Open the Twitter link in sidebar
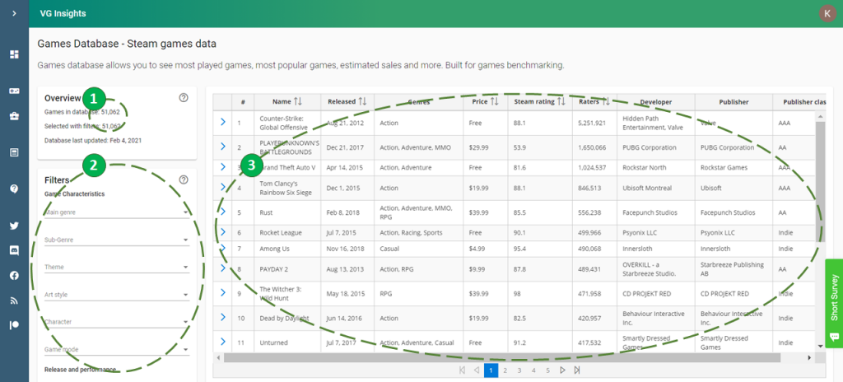Screen dimensions: 843x382 coord(14,226)
